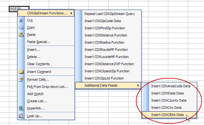Select Insert CDXZipList Function

(x=104, y=78)
